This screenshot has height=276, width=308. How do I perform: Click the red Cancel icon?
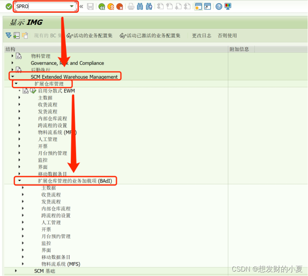coord(120,7)
